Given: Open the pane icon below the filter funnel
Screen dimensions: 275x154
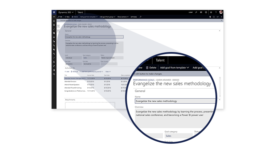Looking at the screenshot, I should point(58,31).
